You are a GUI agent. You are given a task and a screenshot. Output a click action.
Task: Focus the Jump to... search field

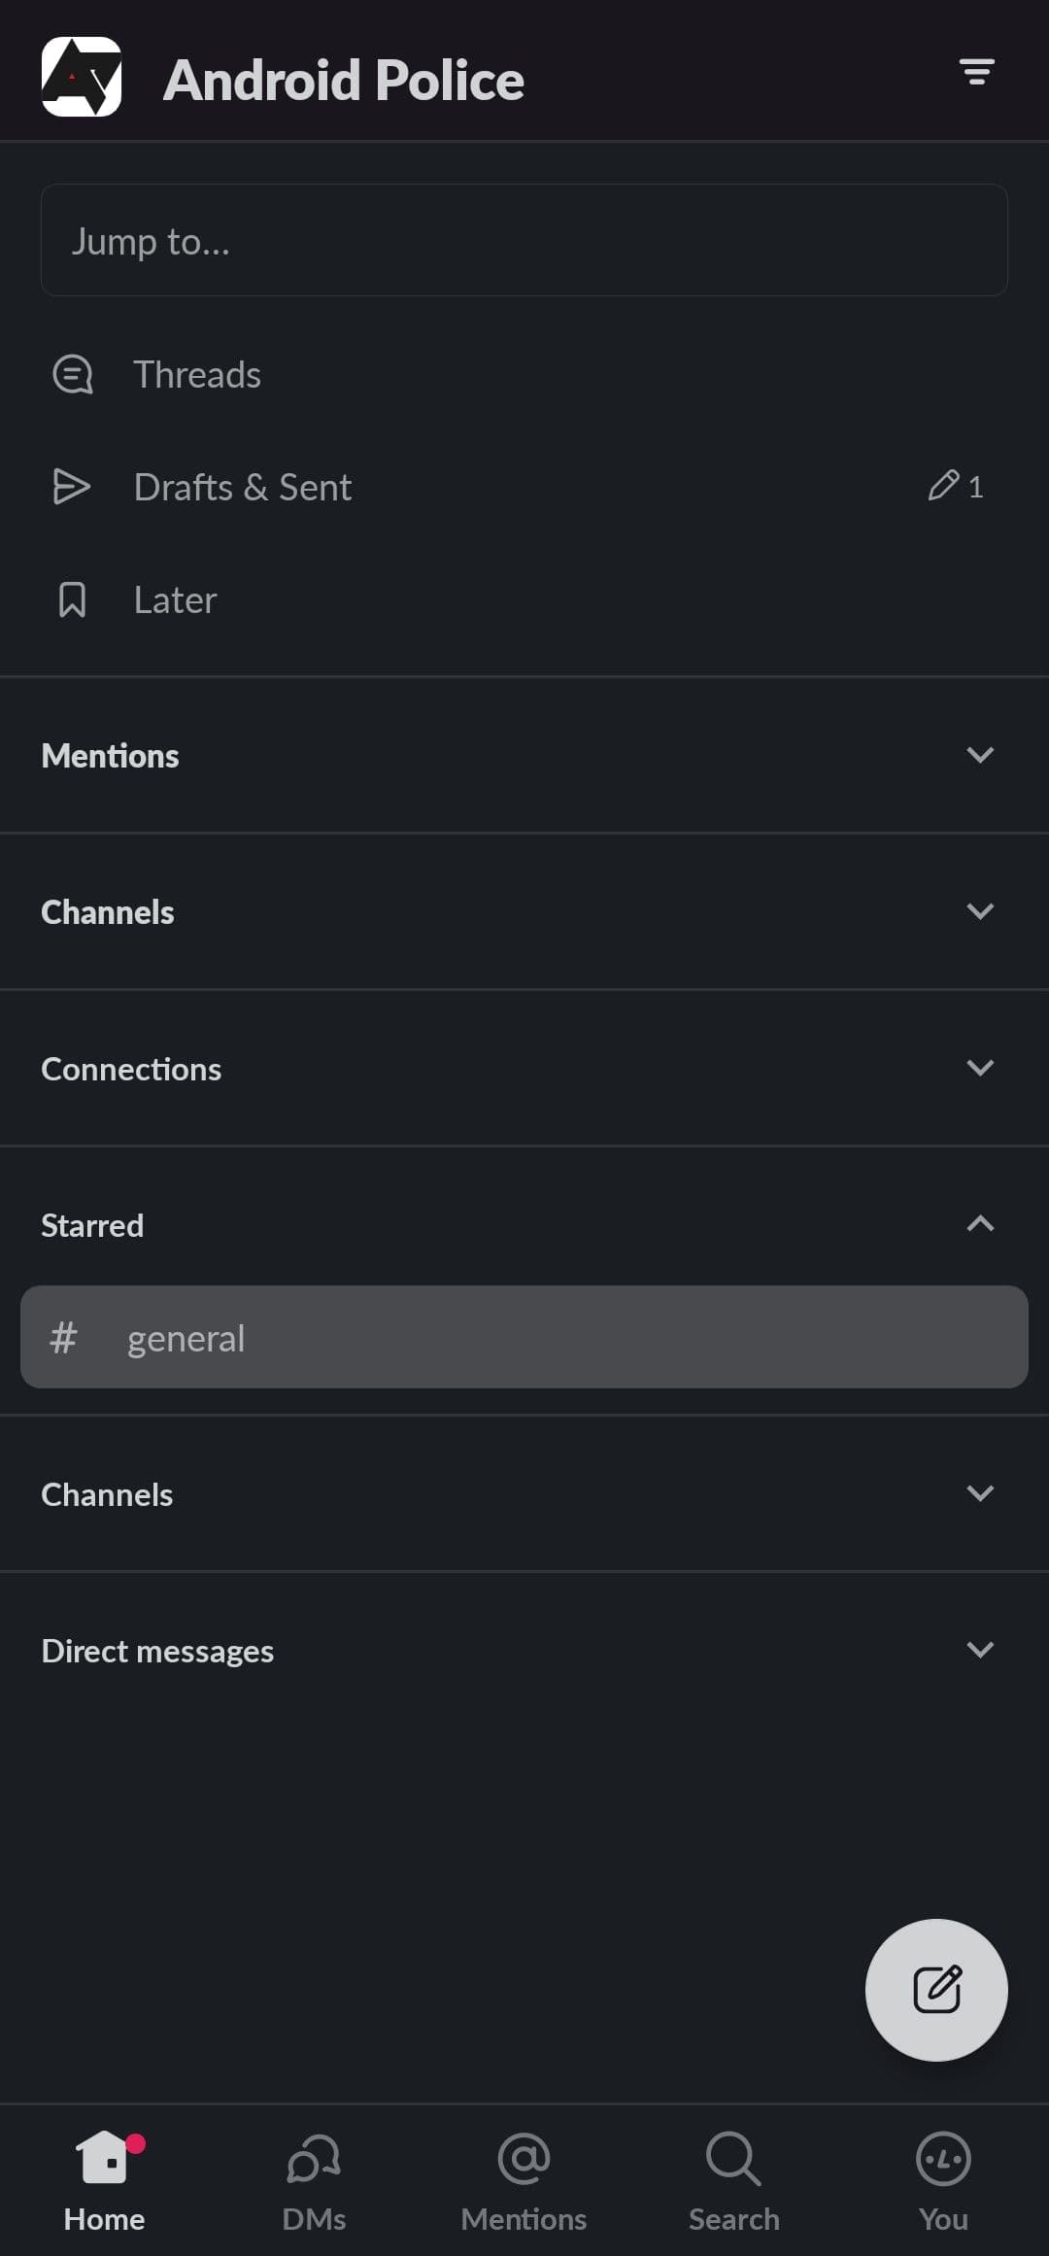524,240
